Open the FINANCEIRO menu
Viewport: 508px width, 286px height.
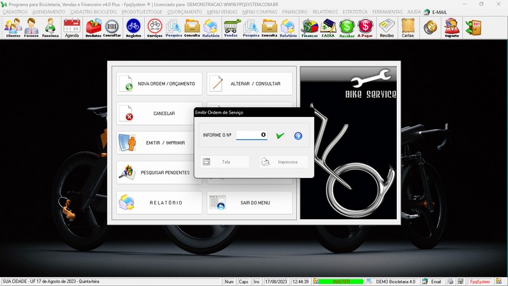click(295, 11)
